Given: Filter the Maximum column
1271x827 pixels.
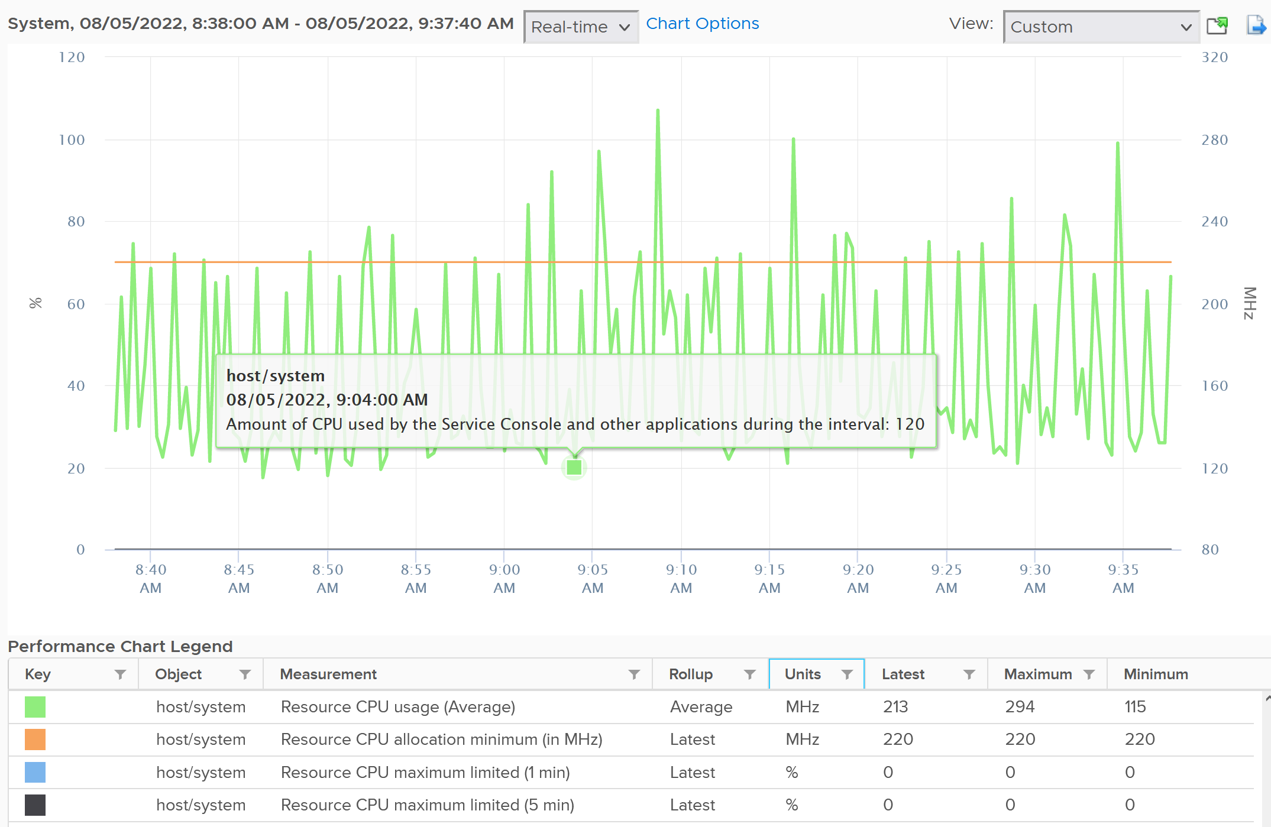Looking at the screenshot, I should (x=1089, y=674).
